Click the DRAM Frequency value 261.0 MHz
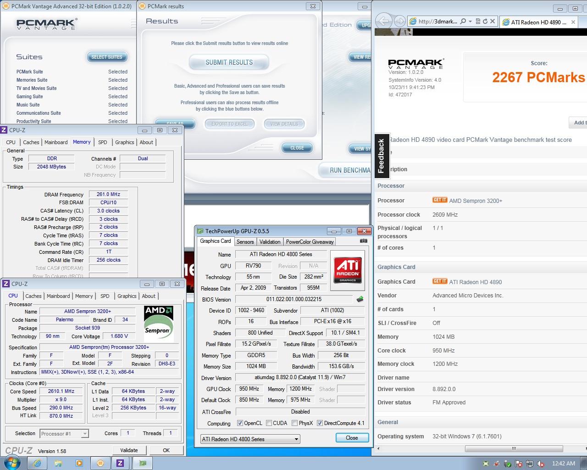 108,194
